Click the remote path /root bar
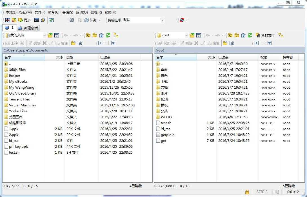Image resolution: width=307 pixels, height=197 pixels. (229, 50)
